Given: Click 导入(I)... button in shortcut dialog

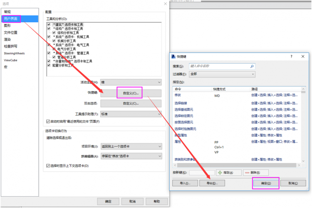Looking at the screenshot, I should 185,183.
